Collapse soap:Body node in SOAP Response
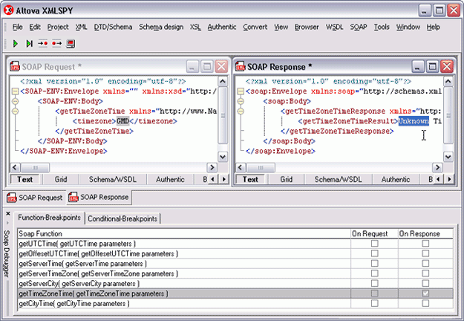 tap(241, 101)
